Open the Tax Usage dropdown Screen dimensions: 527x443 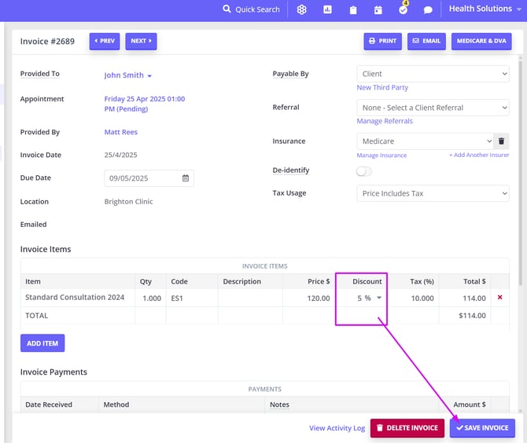pos(433,193)
